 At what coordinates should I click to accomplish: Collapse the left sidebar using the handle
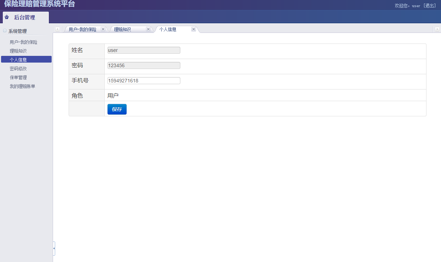coord(54,249)
